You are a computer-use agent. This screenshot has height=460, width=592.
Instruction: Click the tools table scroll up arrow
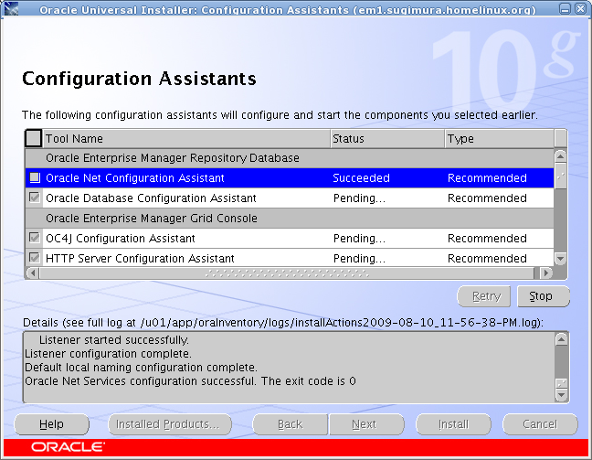coord(560,156)
